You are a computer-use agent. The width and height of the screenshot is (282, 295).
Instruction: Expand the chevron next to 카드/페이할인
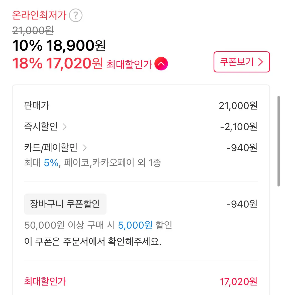(x=85, y=148)
